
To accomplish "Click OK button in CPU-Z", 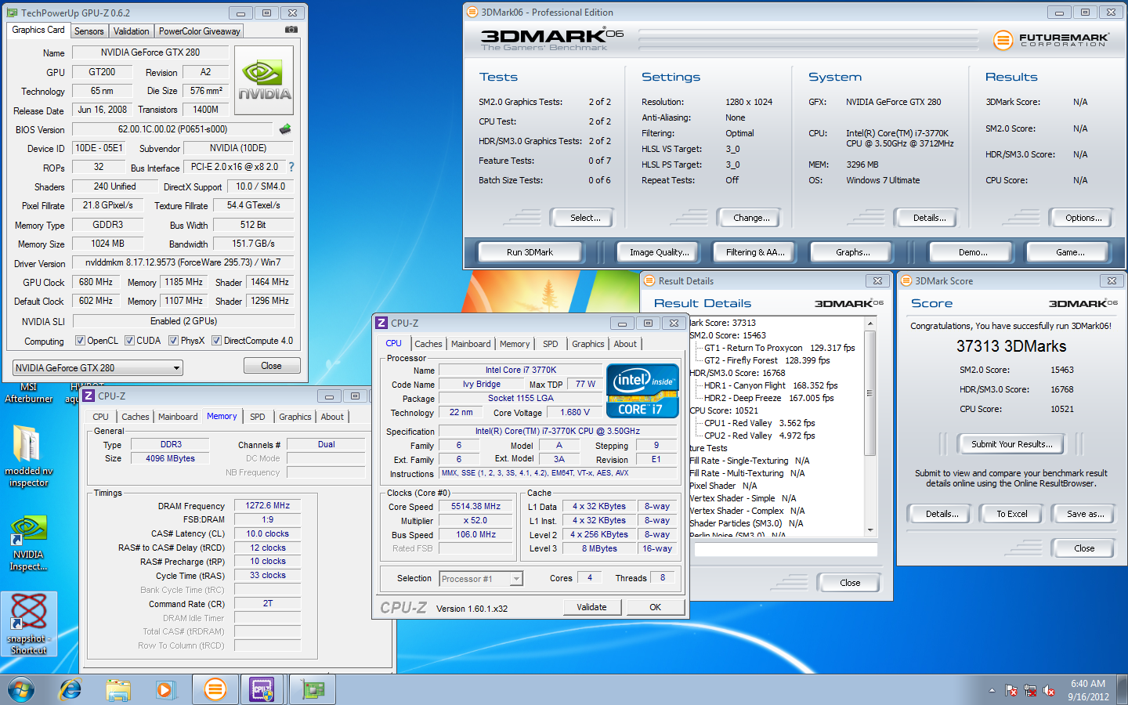I will point(655,607).
